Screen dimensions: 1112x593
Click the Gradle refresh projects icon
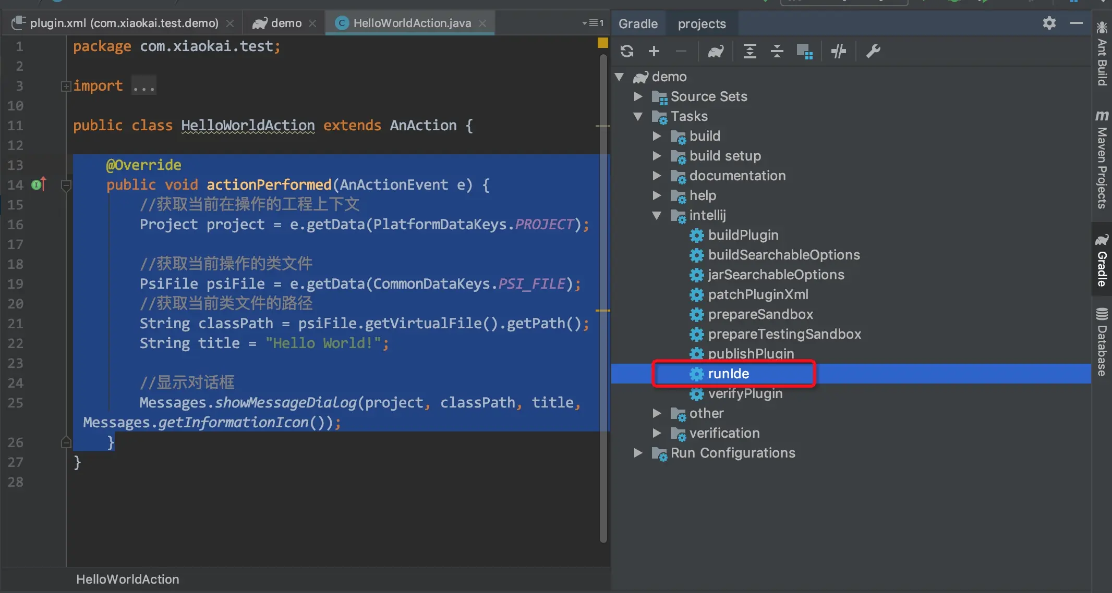coord(627,51)
